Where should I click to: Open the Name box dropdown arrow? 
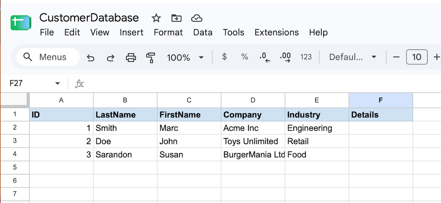(x=58, y=83)
